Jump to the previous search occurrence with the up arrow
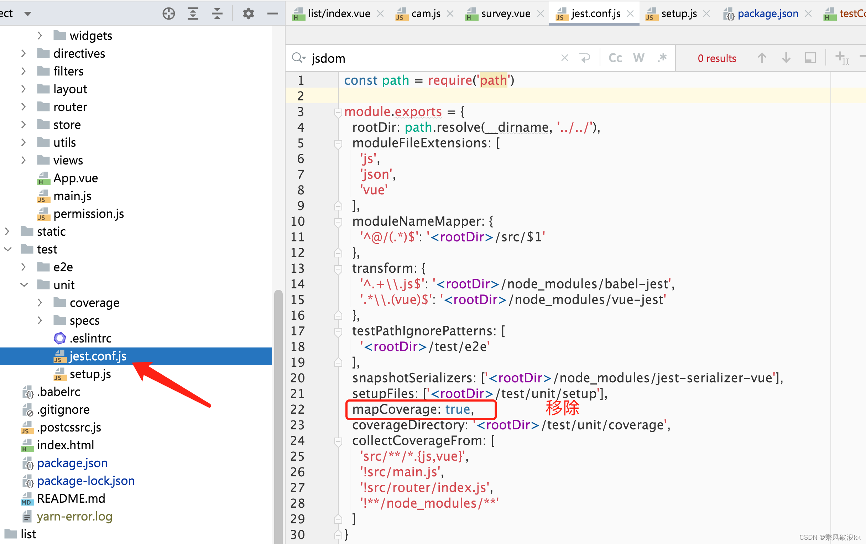The height and width of the screenshot is (544, 866). click(x=762, y=58)
